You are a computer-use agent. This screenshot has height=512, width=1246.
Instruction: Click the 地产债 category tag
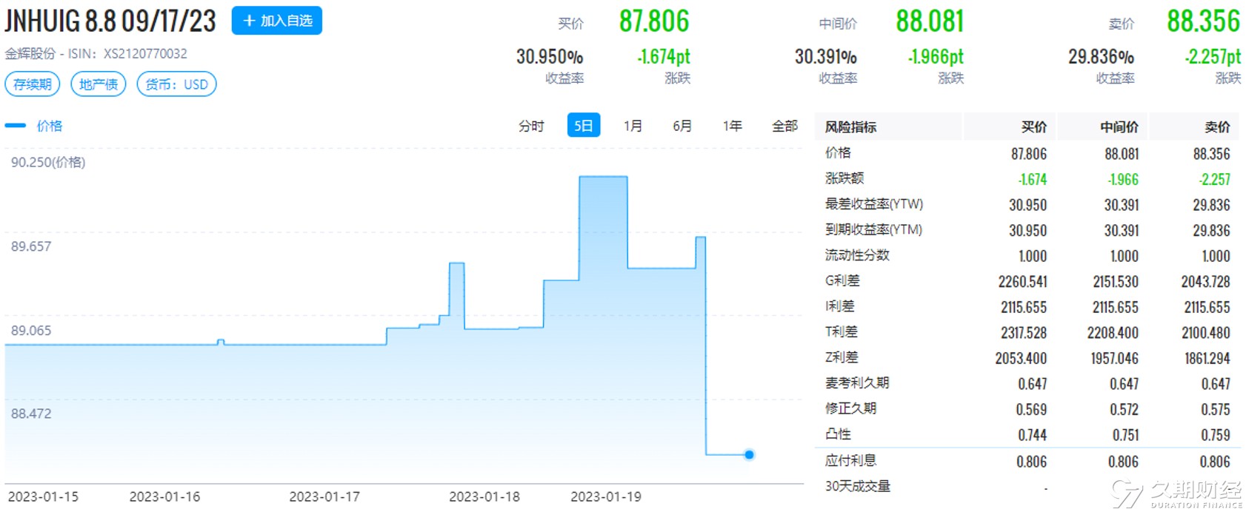99,84
